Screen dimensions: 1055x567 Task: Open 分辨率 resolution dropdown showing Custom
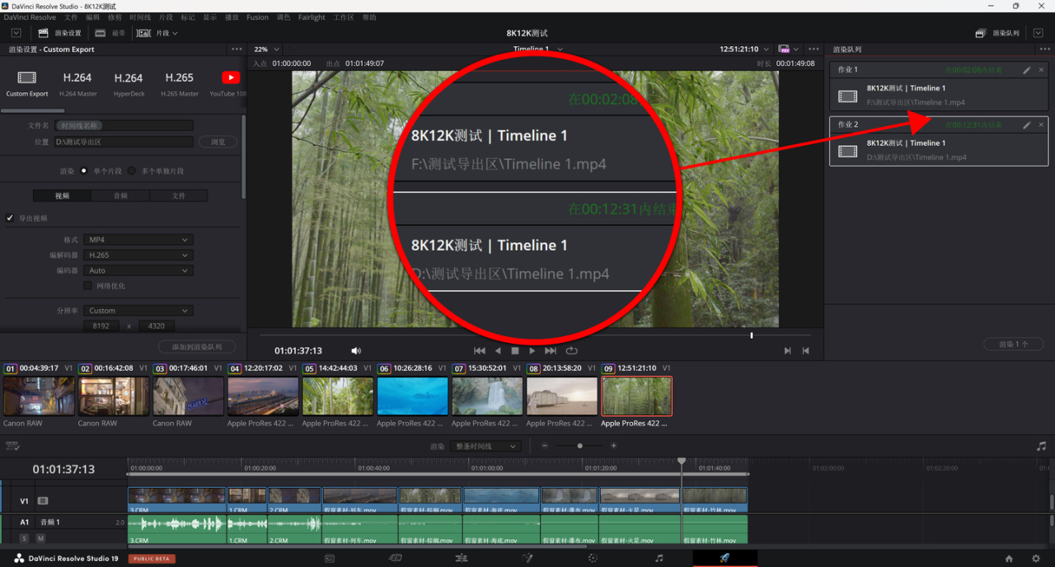pyautogui.click(x=138, y=311)
